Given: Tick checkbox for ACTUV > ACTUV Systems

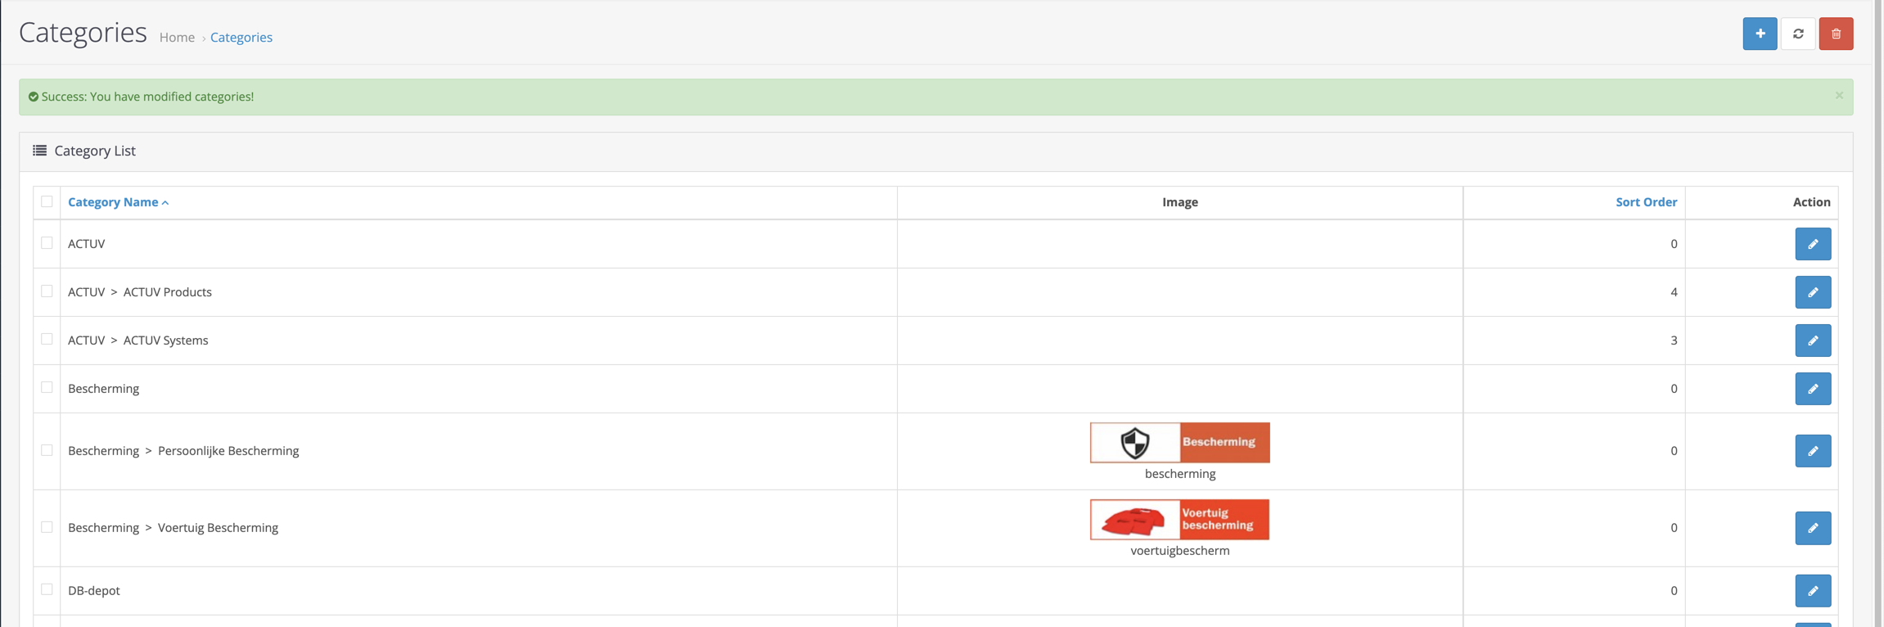Looking at the screenshot, I should coord(47,339).
